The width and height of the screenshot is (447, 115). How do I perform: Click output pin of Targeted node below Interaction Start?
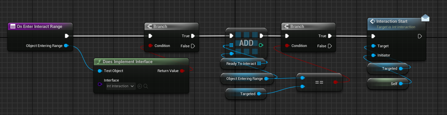401,69
